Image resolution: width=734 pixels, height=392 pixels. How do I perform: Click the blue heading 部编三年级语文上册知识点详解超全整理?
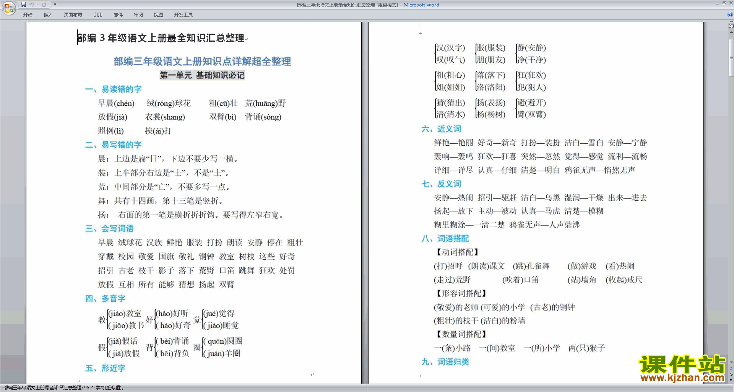202,61
